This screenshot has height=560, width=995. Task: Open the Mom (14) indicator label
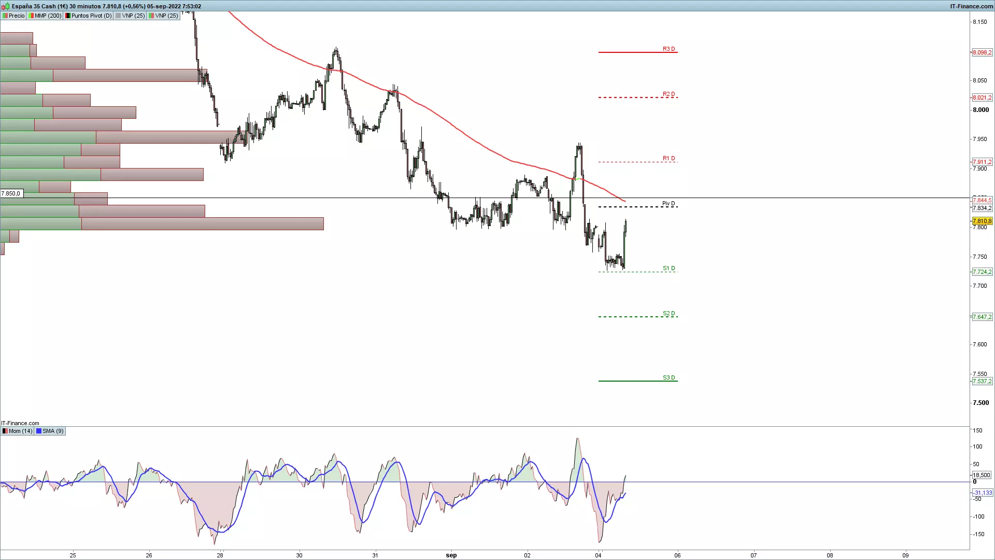[18, 431]
